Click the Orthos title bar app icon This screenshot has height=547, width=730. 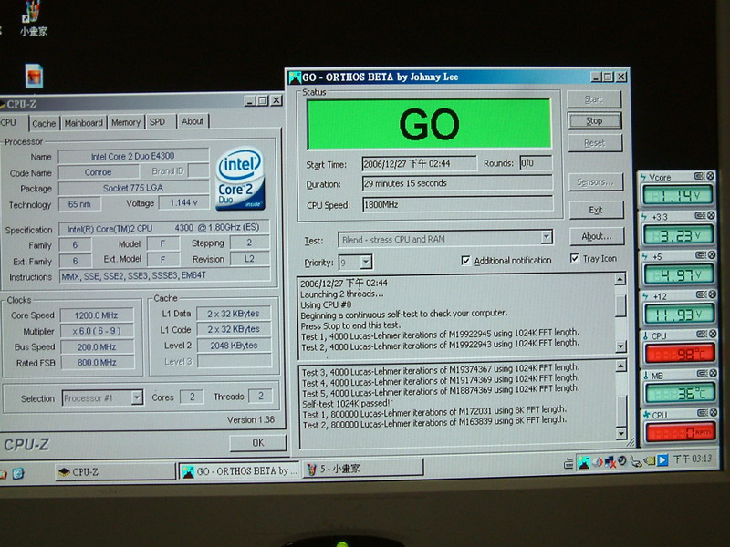(x=295, y=77)
